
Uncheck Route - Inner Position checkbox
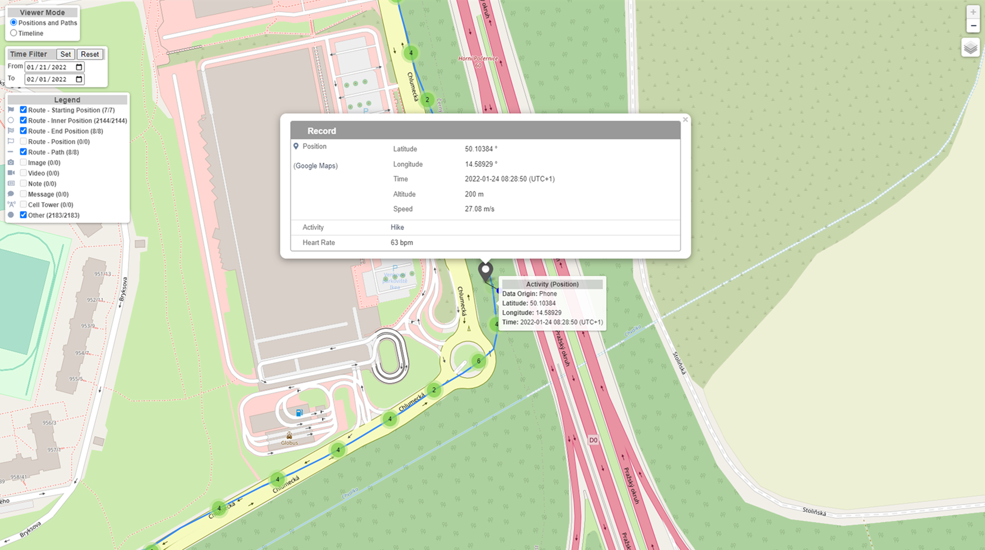point(23,120)
